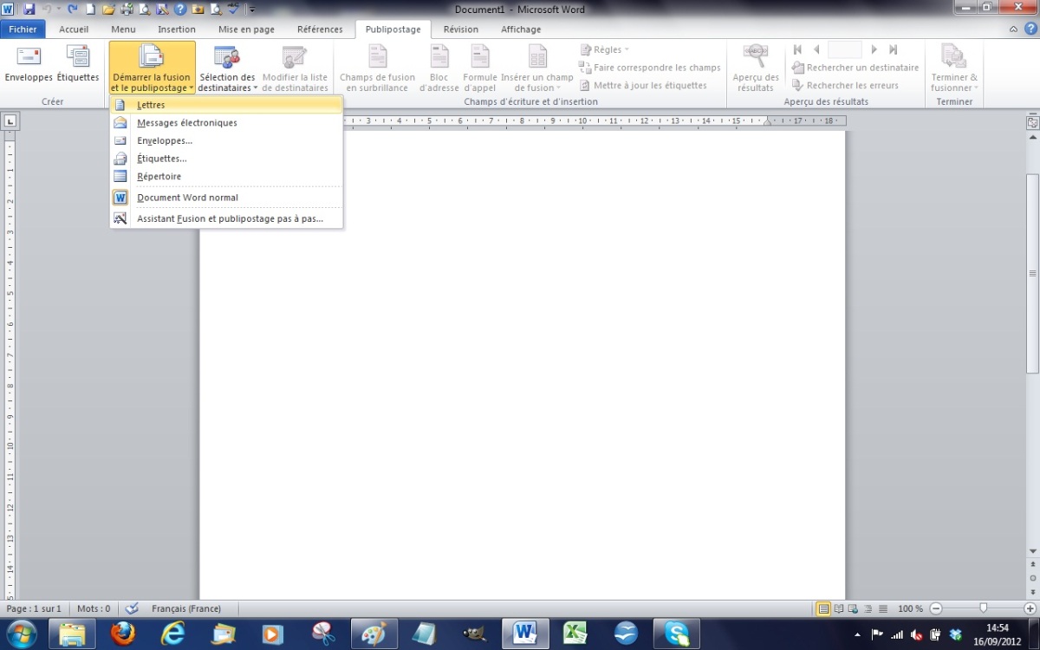
Task: Click the Mots : 0 word count
Action: (x=94, y=608)
